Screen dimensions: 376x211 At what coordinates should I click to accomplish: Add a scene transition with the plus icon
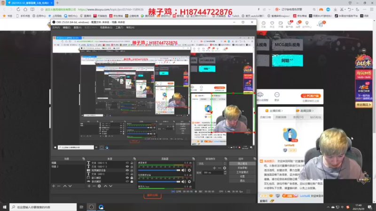pos(214,168)
